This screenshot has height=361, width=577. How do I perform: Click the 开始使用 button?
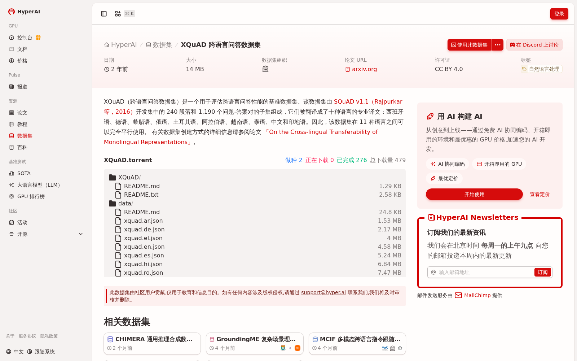coord(474,194)
